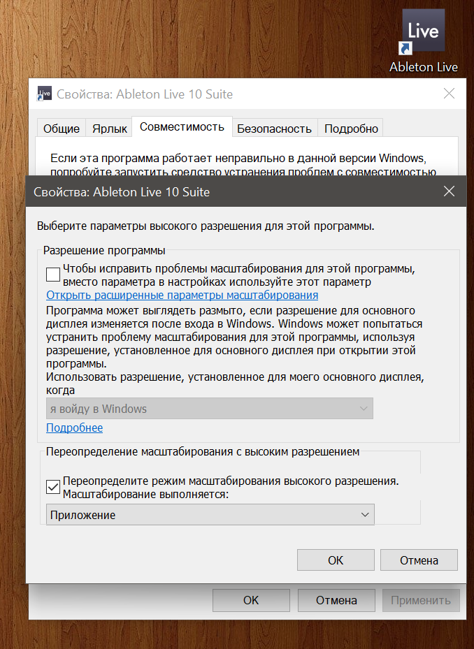Image resolution: width=474 pixels, height=649 pixels.
Task: Open the advanced scaling settings link
Action: click(x=182, y=295)
